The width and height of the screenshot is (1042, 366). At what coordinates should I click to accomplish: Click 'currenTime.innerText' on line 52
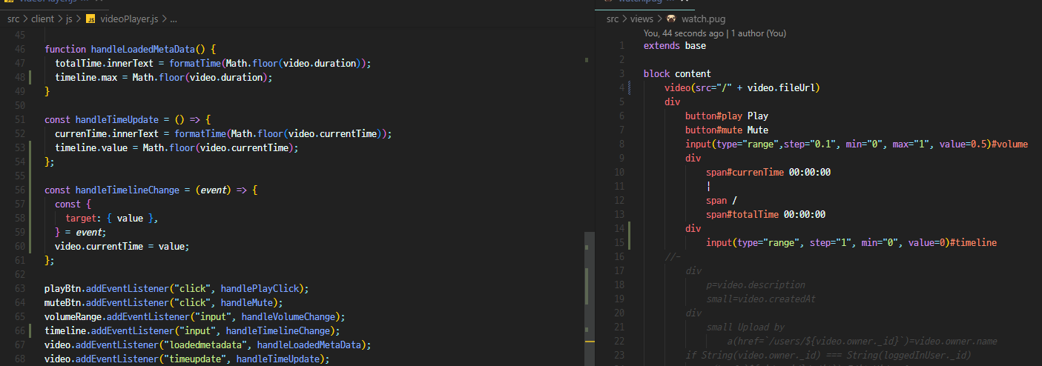107,133
